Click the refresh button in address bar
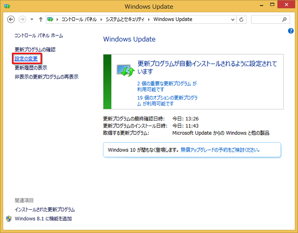Image resolution: width=298 pixels, height=233 pixels. (242, 19)
